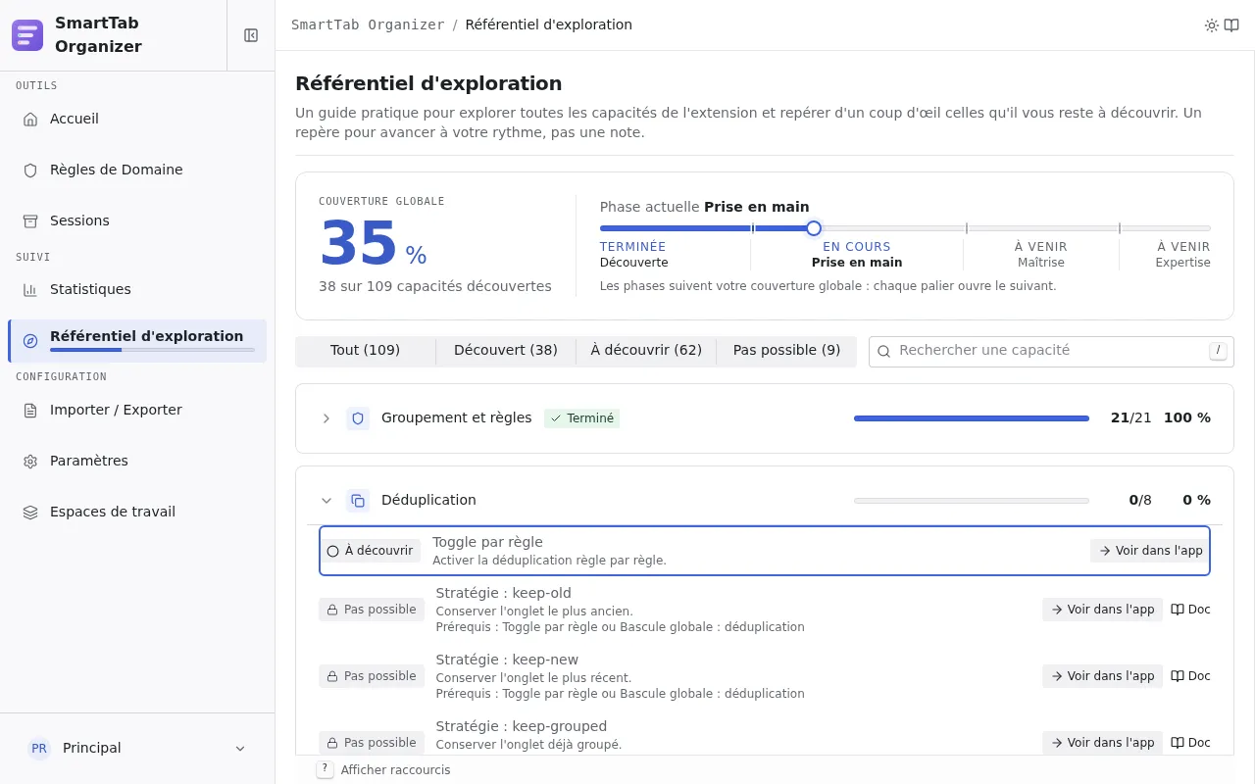Collapse the sidebar with the panel icon
Image resolution: width=1255 pixels, height=784 pixels.
pos(251,35)
